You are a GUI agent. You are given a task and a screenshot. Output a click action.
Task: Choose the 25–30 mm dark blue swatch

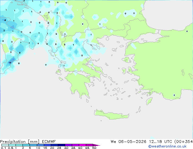(x=61, y=145)
